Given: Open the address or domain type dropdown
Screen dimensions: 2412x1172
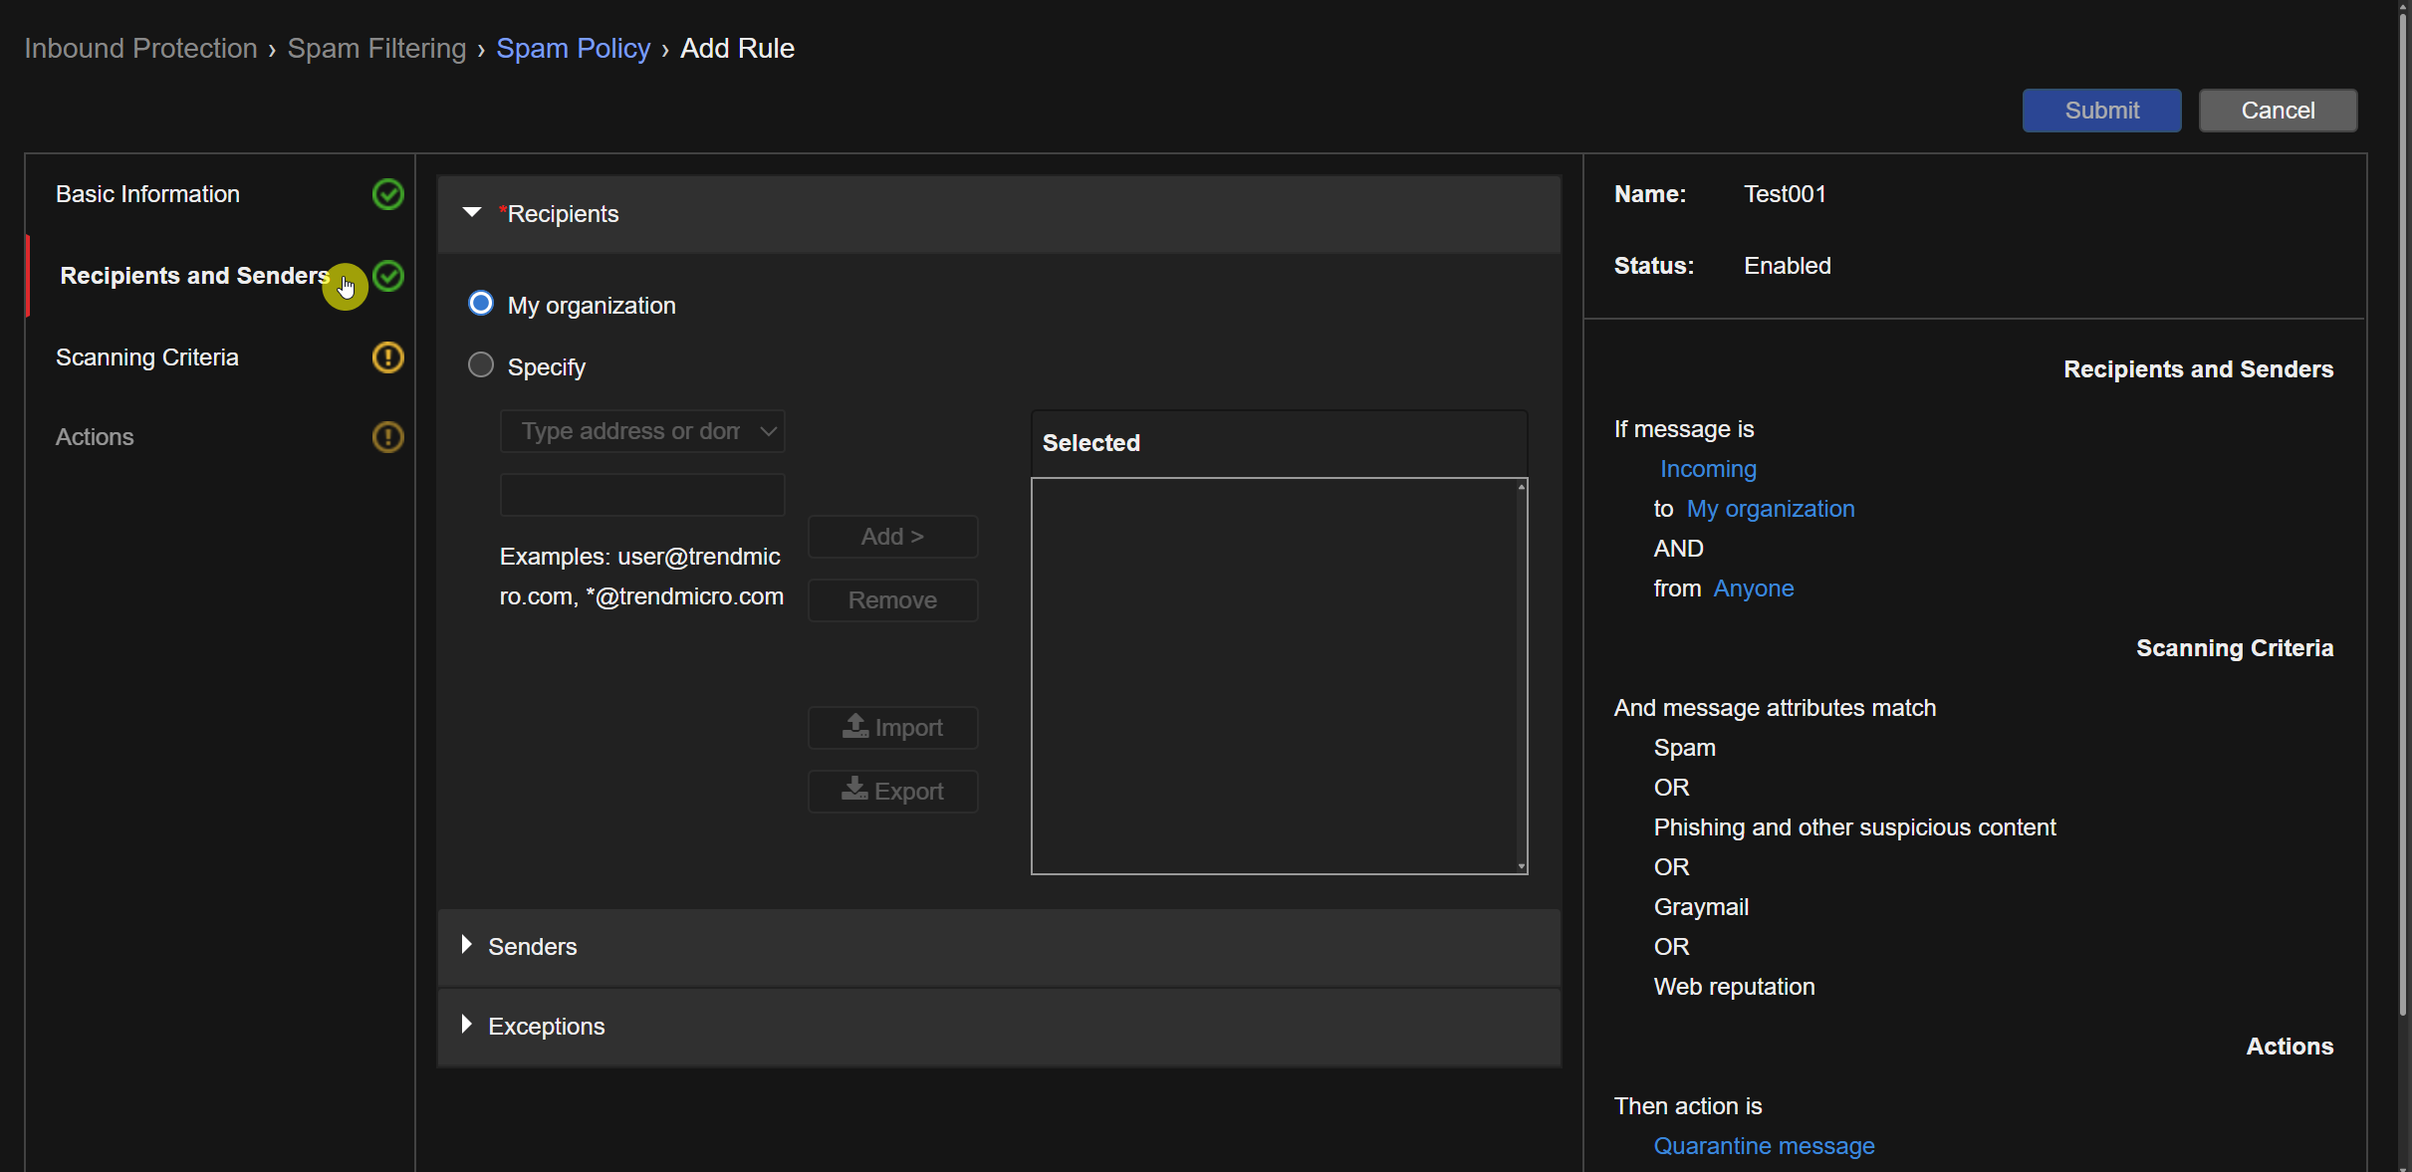Looking at the screenshot, I should (642, 431).
